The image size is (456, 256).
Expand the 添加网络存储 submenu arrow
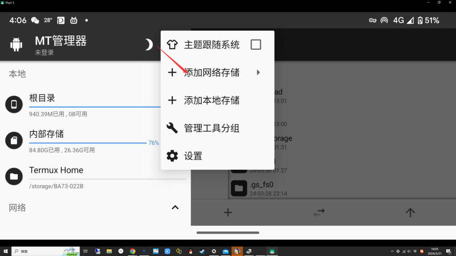pyautogui.click(x=258, y=72)
